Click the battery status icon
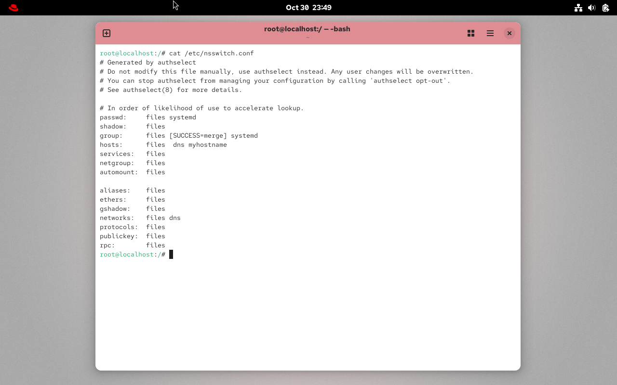The height and width of the screenshot is (385, 617). click(605, 8)
